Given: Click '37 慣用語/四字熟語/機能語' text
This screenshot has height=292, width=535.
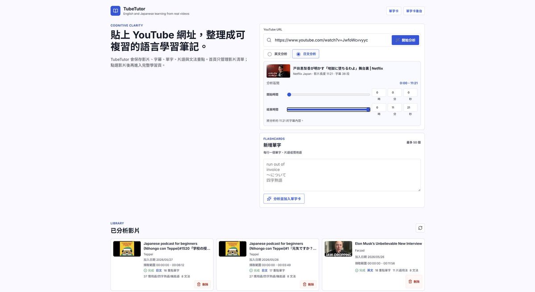Looking at the screenshot, I should point(161,276).
